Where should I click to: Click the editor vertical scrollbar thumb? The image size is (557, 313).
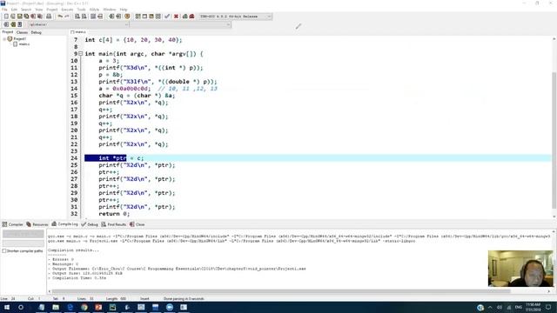point(554,140)
